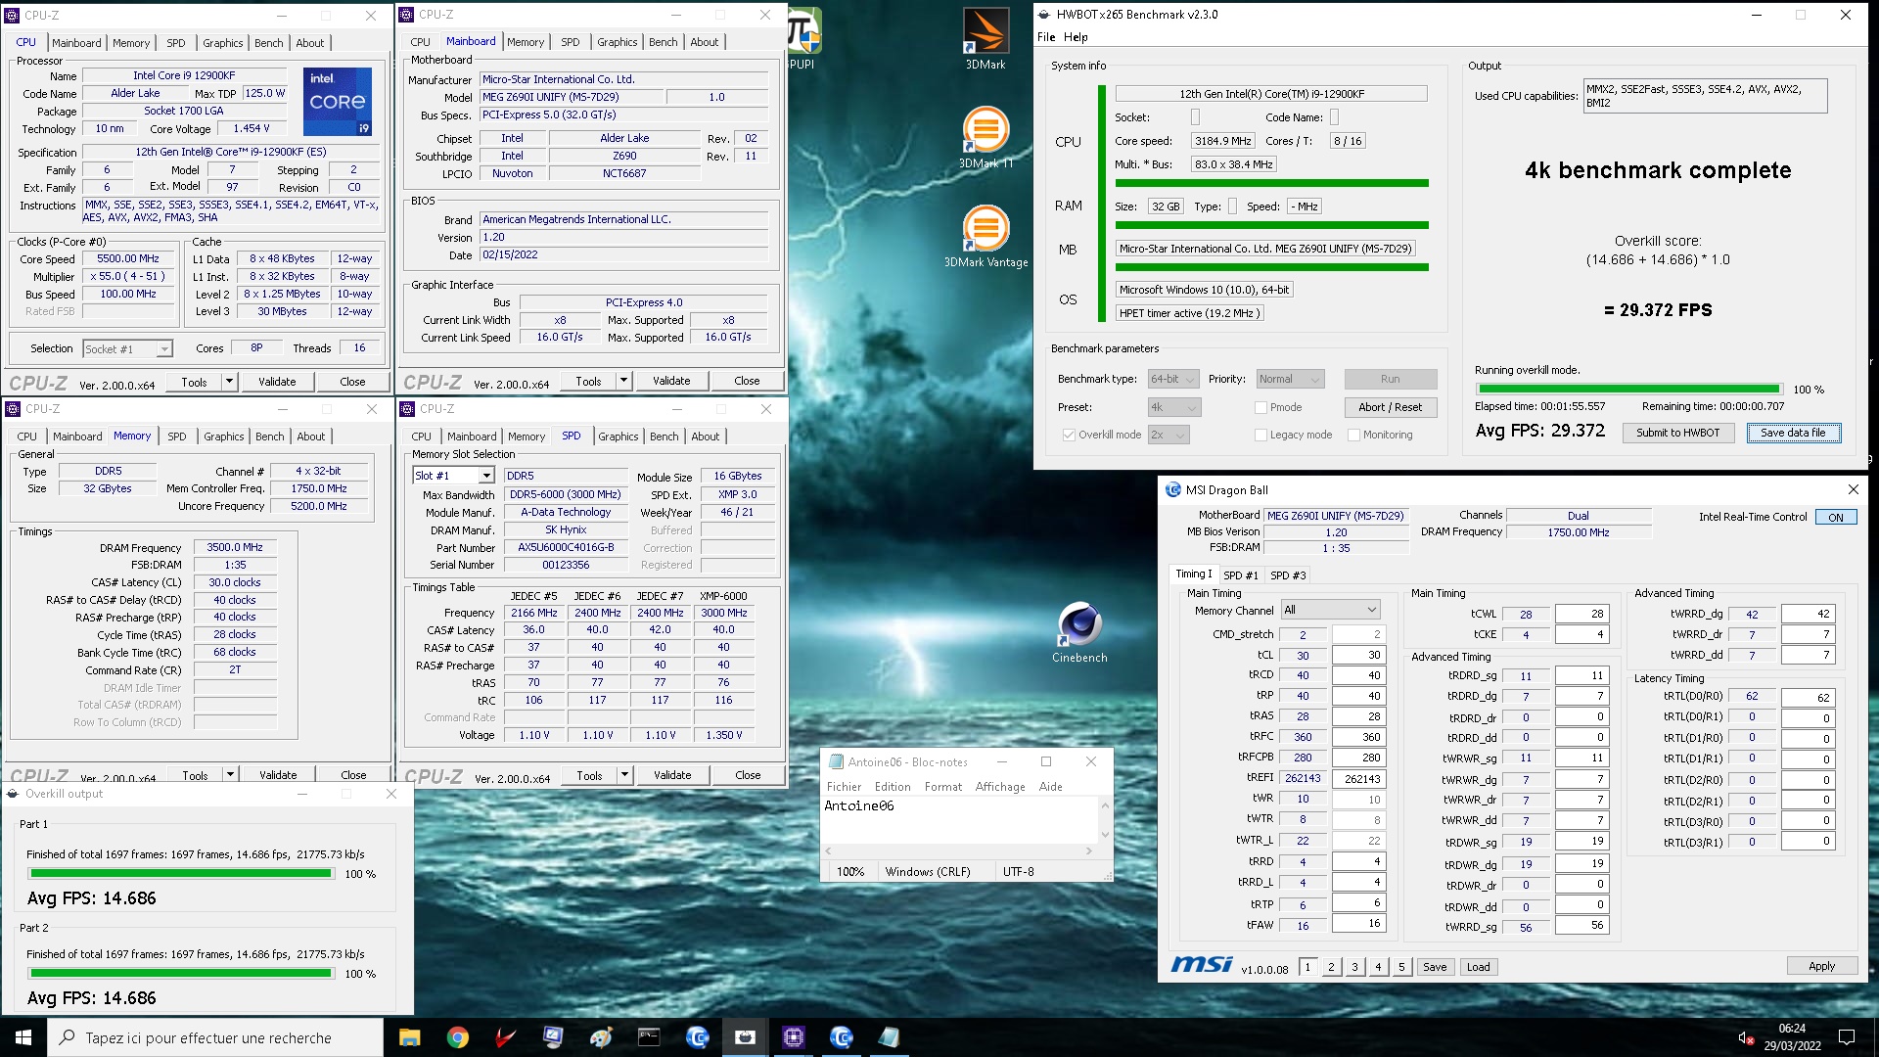Click Validate in CPU-Z Mainboard window
Viewport: 1879px width, 1057px height.
click(671, 381)
